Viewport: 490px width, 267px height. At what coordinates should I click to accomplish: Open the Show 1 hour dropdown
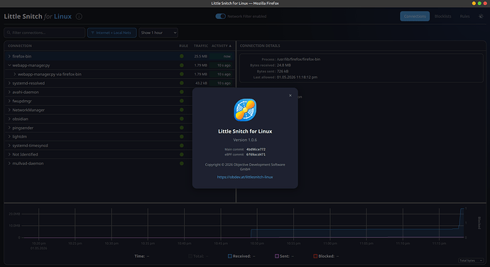point(158,33)
